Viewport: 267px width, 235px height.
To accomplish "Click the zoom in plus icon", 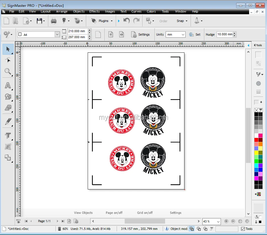I will pyautogui.click(x=226, y=221).
